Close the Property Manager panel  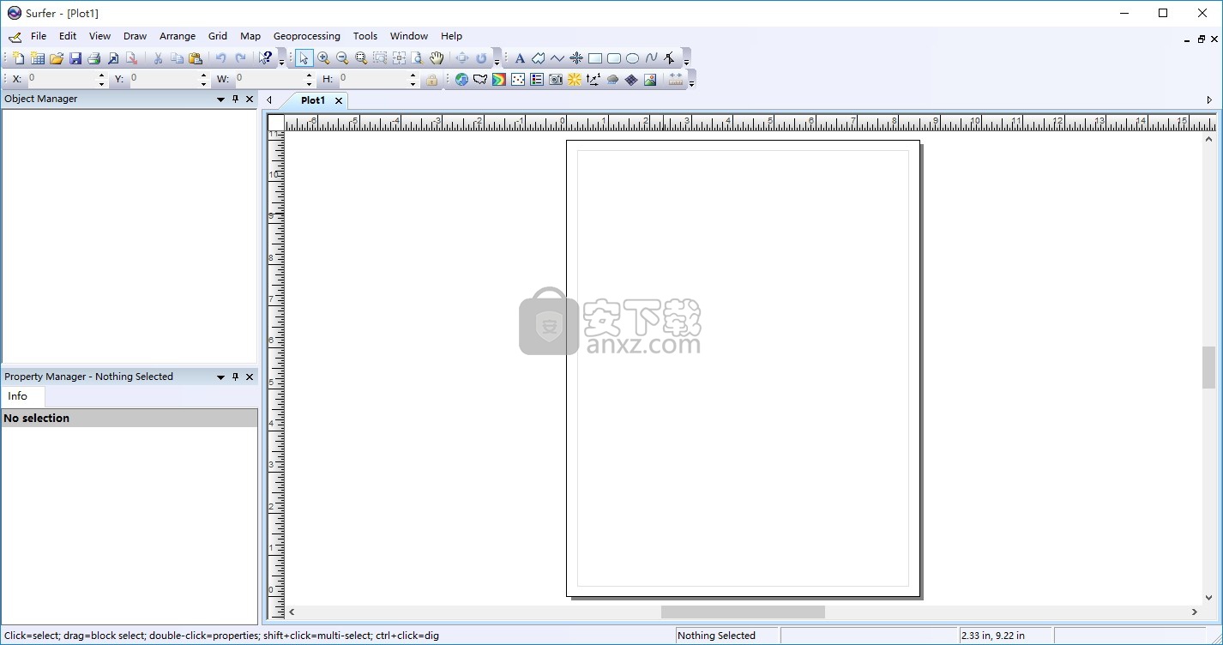[x=250, y=377]
